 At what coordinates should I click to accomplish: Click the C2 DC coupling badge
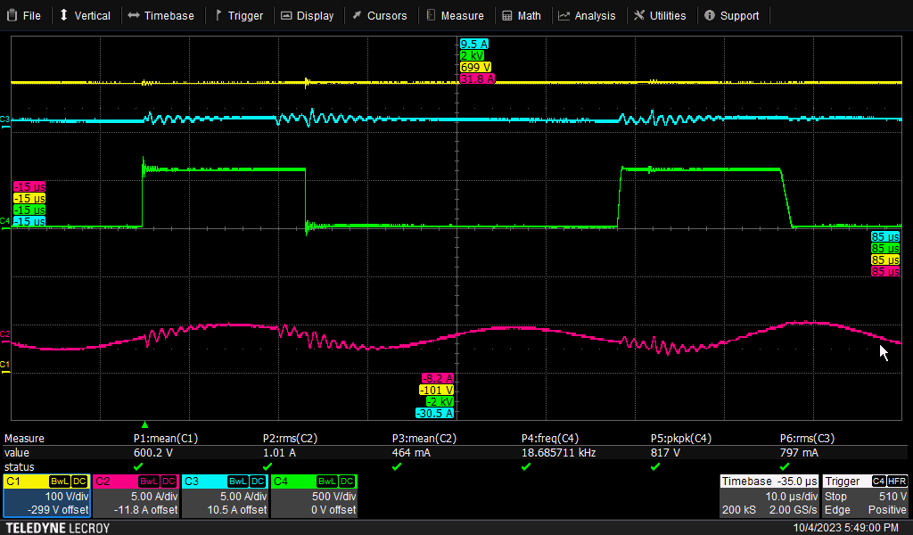169,481
